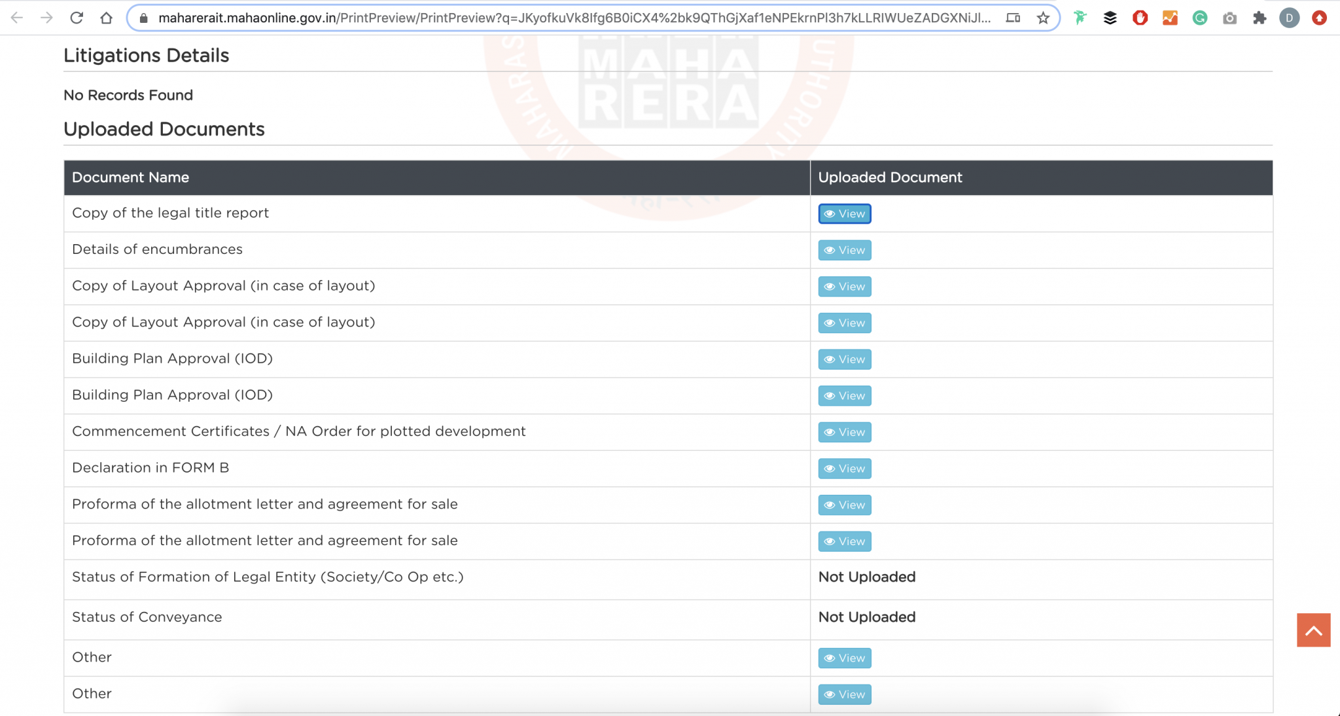View Commencement Certificates document
This screenshot has height=716, width=1340.
tap(845, 432)
